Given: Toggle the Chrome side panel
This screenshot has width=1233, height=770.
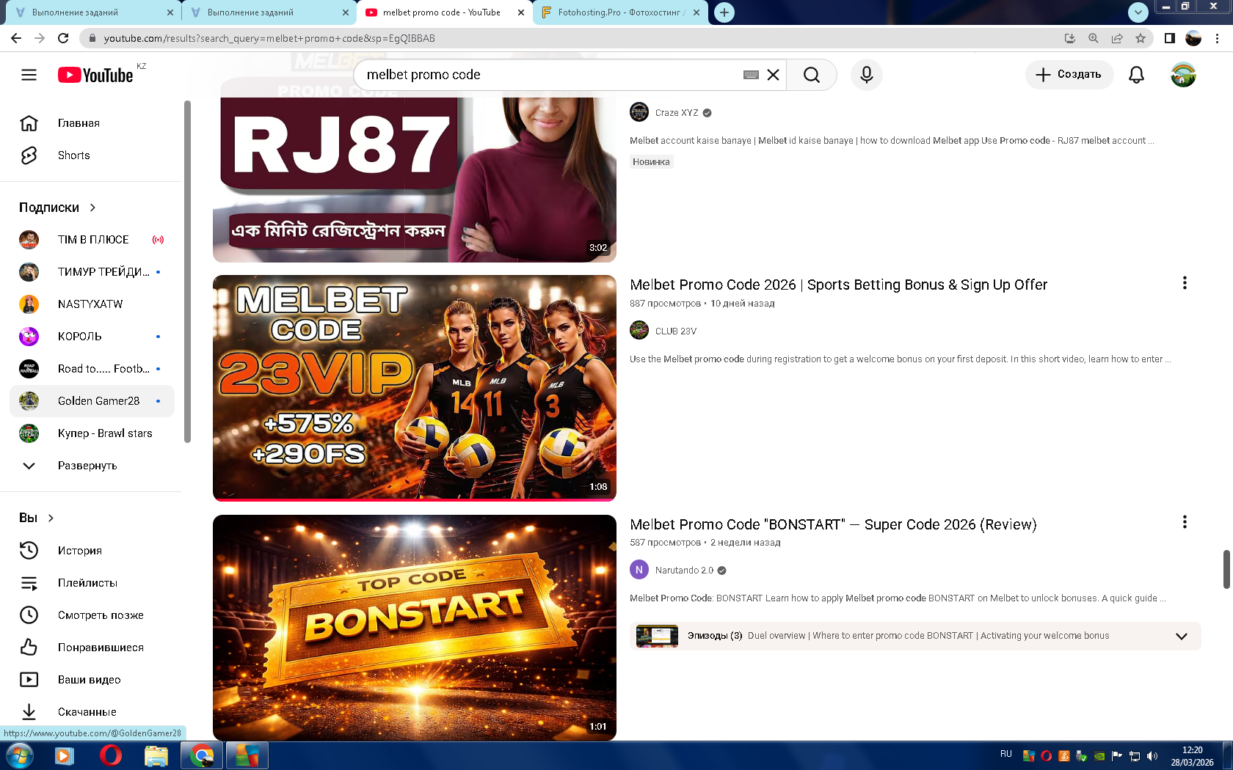Looking at the screenshot, I should [1170, 38].
